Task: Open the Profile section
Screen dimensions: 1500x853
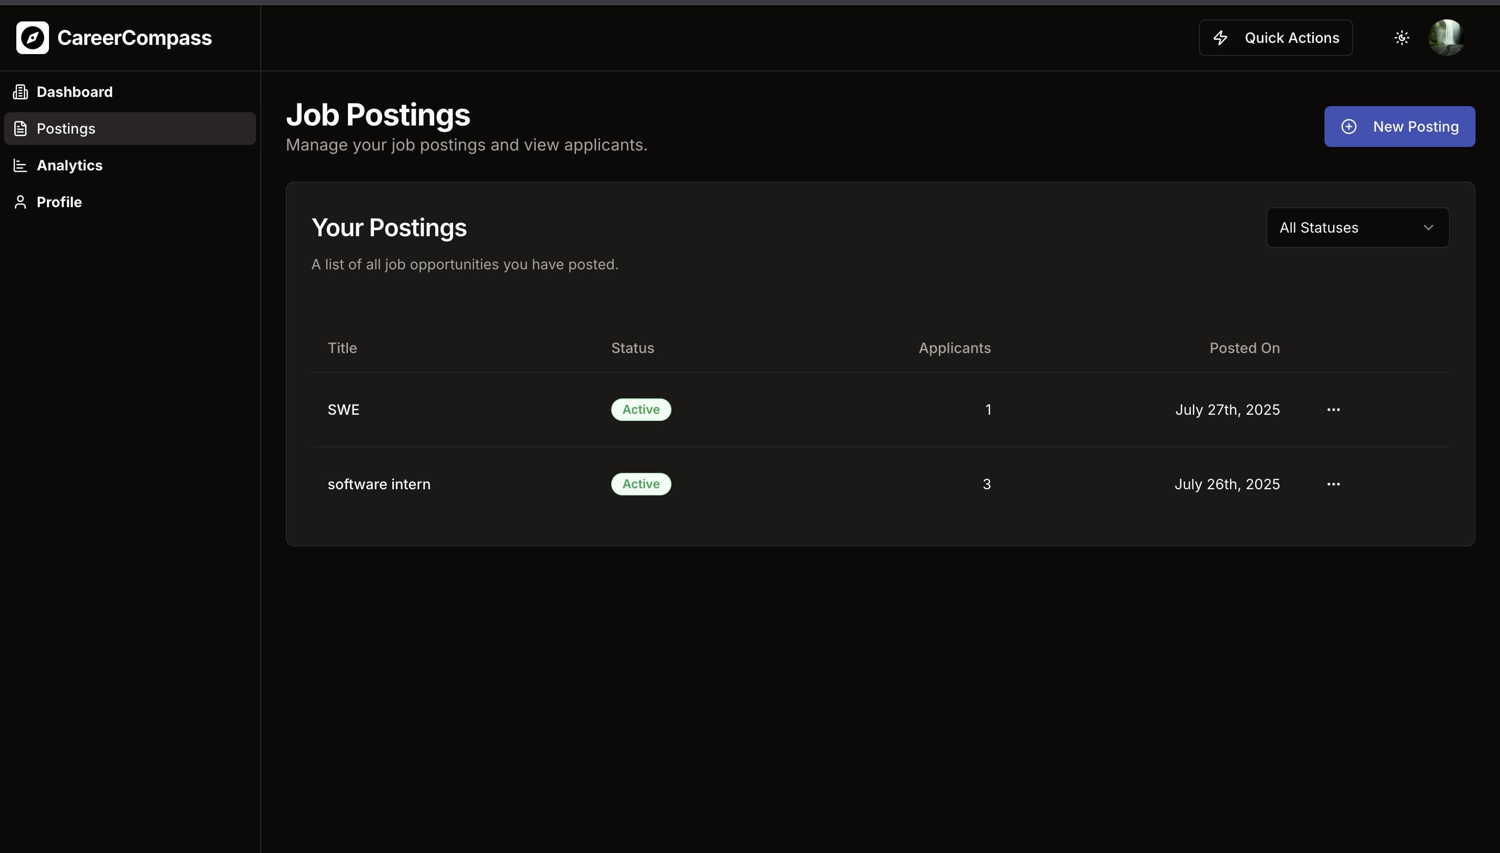Action: pyautogui.click(x=59, y=202)
